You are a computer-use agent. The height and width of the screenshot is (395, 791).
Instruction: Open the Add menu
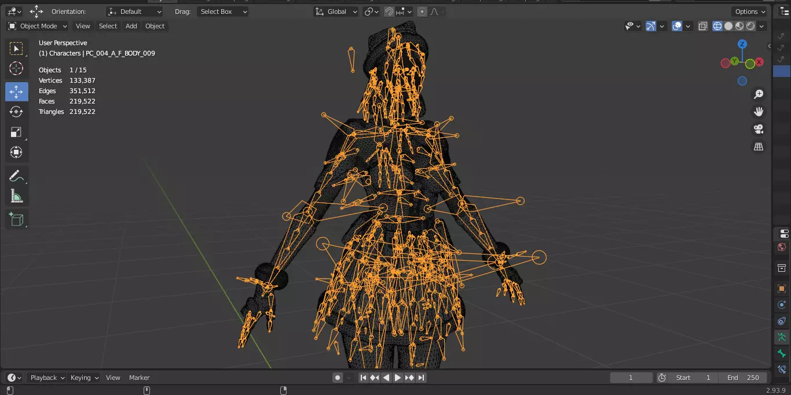131,26
